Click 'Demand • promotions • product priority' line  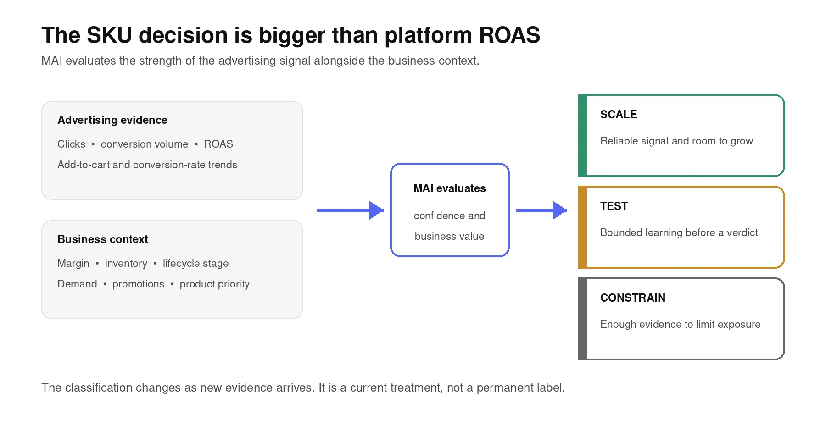point(154,284)
